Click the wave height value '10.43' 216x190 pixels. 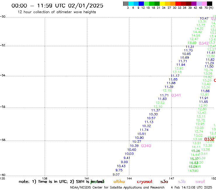[121, 166]
